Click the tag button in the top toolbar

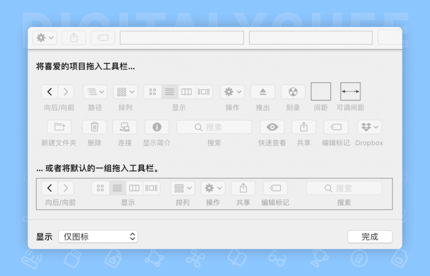click(103, 37)
